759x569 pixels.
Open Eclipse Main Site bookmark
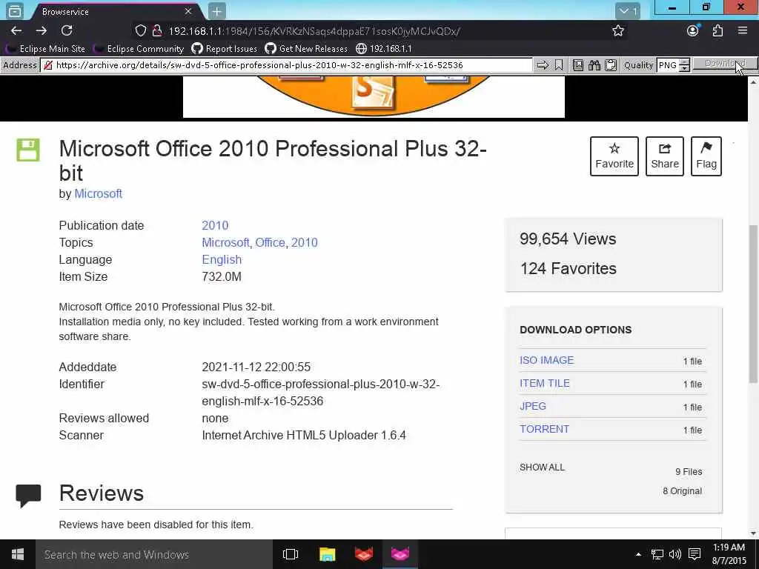46,49
